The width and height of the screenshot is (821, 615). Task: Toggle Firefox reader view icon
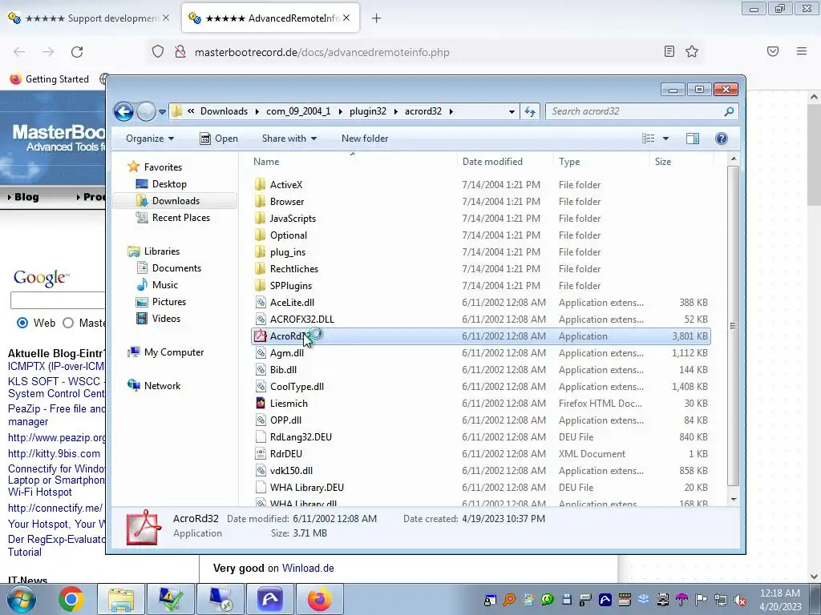669,51
